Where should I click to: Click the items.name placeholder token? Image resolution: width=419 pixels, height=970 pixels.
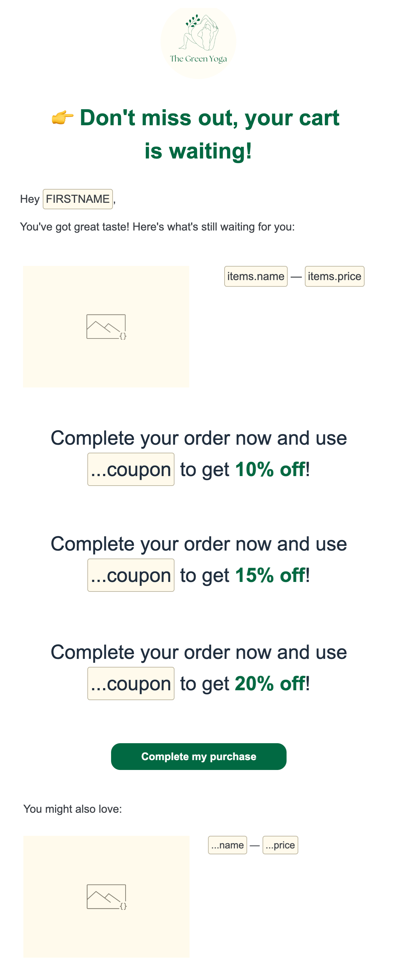[256, 276]
